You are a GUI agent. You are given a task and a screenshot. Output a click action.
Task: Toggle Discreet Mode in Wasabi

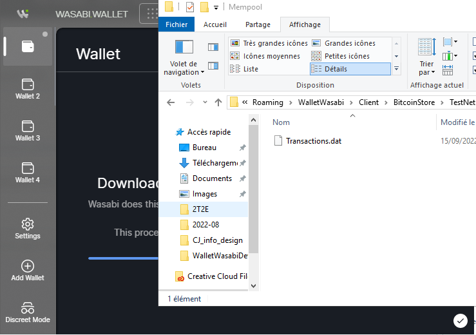(x=28, y=312)
